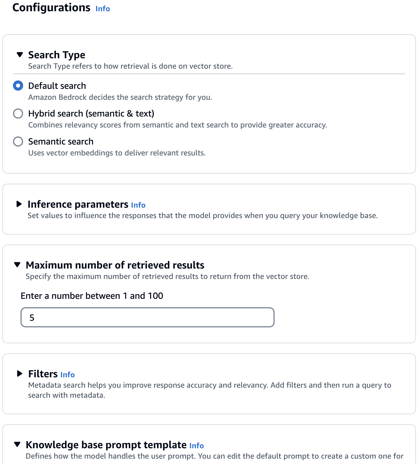Click the Search Type heading text

click(57, 55)
